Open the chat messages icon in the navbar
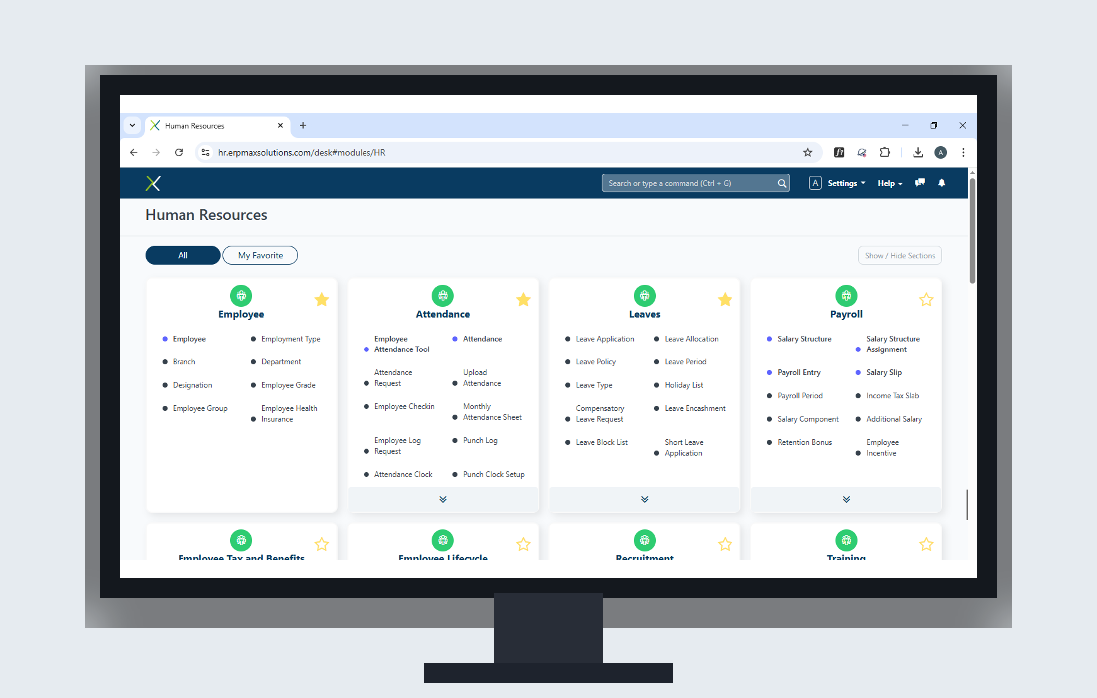The image size is (1097, 698). tap(920, 183)
